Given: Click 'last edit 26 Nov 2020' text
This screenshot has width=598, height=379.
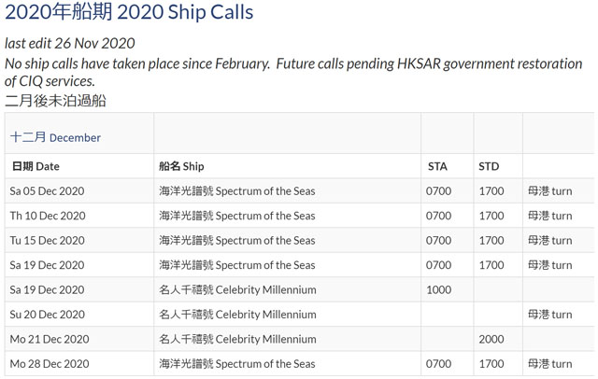Looking at the screenshot, I should [x=70, y=44].
